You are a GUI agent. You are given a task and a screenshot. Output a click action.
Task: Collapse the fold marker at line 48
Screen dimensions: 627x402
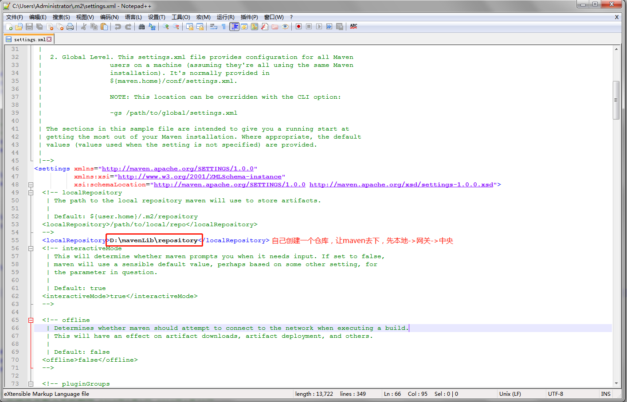point(31,185)
